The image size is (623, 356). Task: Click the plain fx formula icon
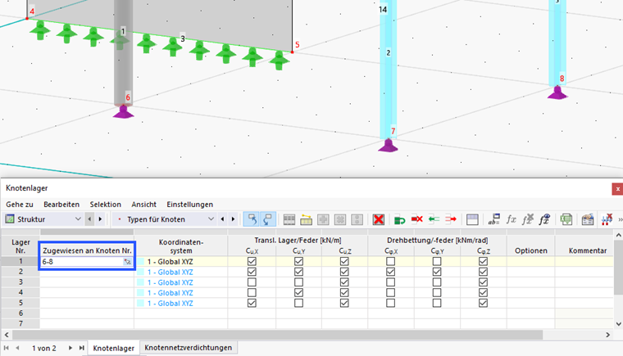511,219
